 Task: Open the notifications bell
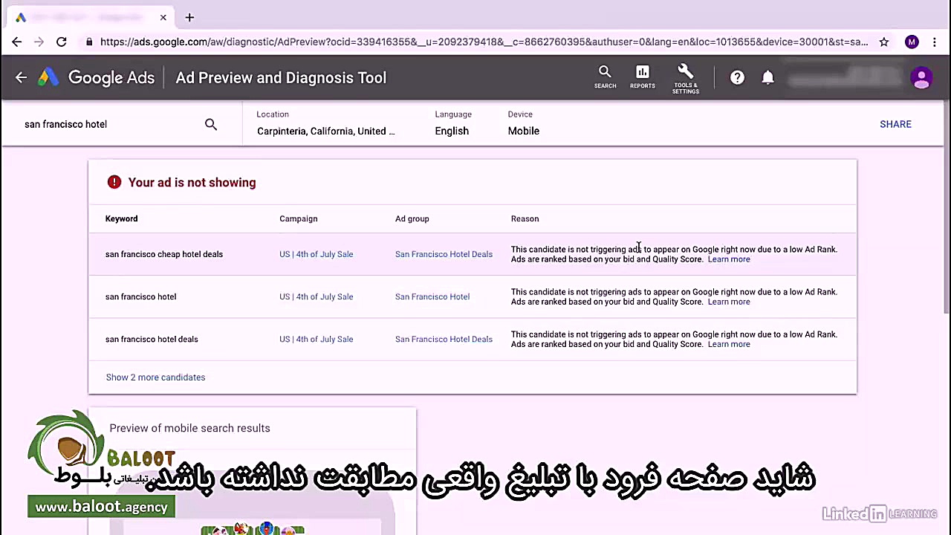768,77
